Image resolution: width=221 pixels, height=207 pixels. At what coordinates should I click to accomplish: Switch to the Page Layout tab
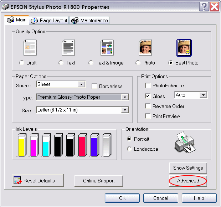[49, 20]
